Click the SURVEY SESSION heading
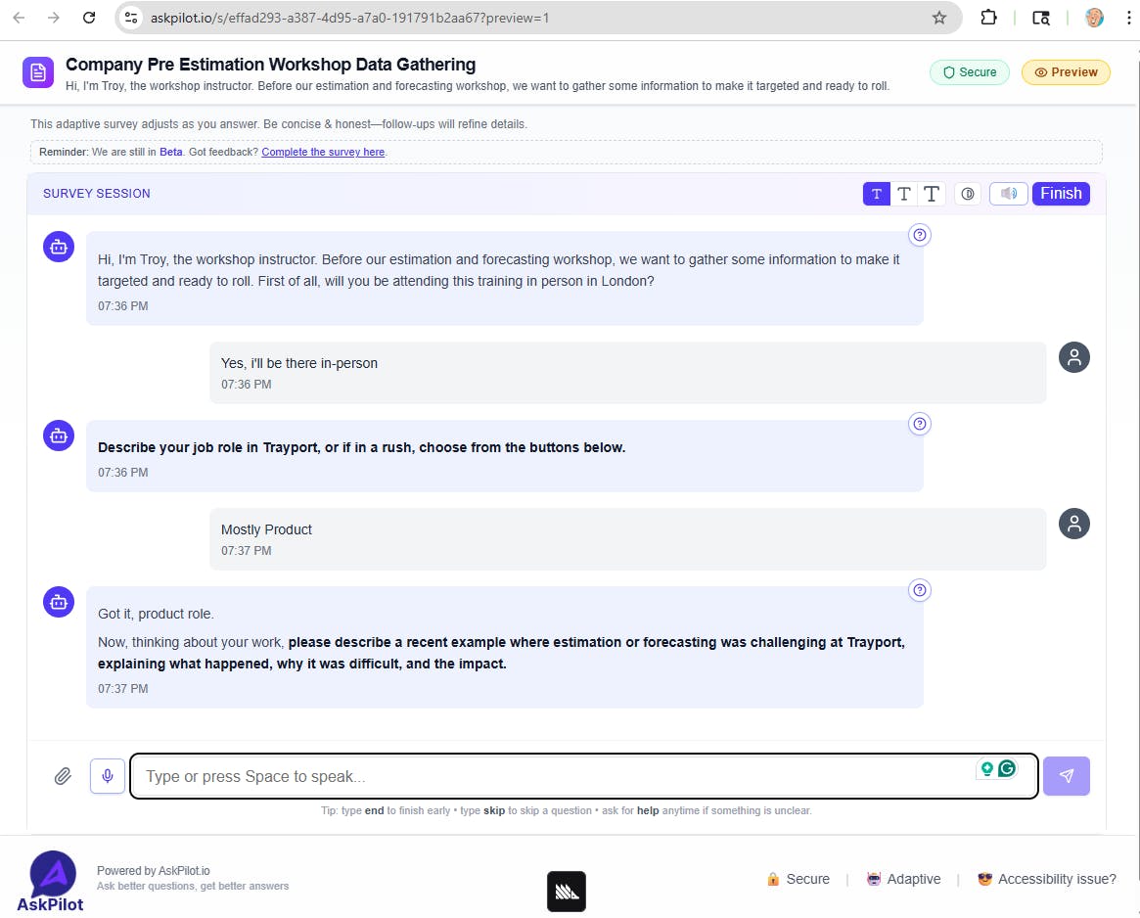Viewport: 1140px width, 918px height. 97,194
